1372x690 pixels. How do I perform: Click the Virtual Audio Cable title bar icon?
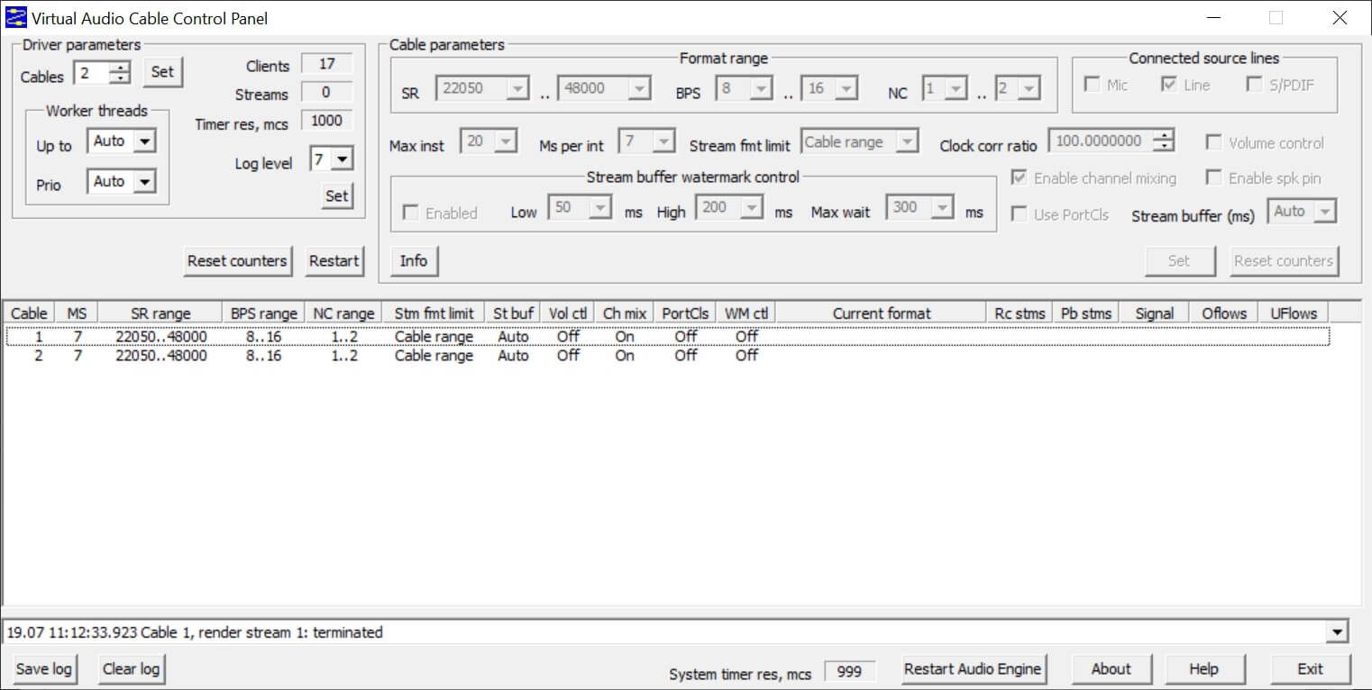coord(15,17)
